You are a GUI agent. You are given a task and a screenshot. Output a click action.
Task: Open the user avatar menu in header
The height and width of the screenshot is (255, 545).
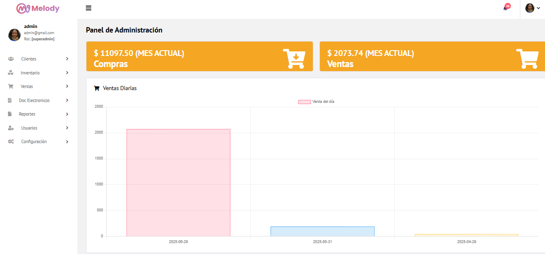(x=532, y=8)
